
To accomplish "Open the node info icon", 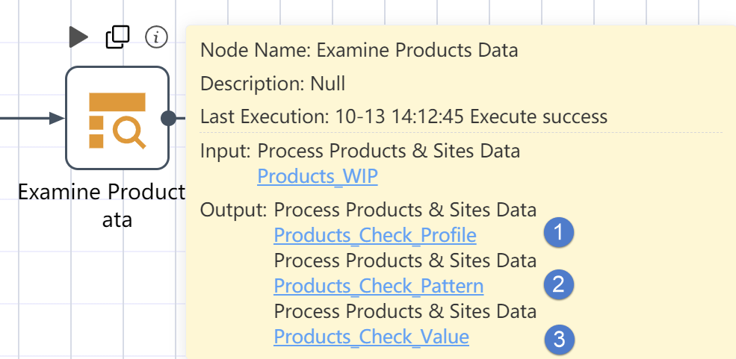I will coord(156,37).
